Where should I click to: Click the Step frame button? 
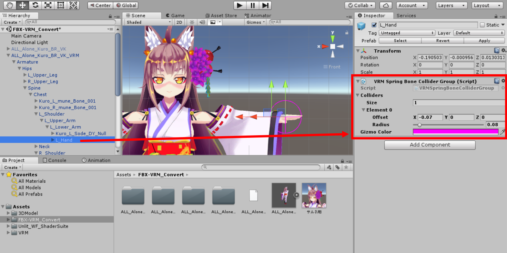point(265,5)
